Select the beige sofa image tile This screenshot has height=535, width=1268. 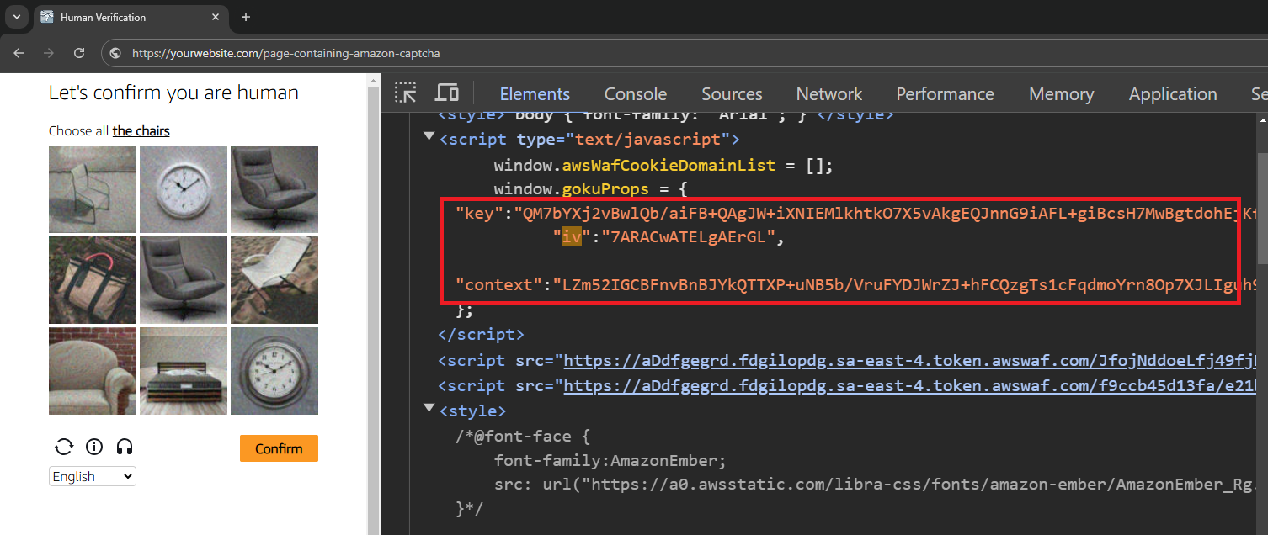[92, 371]
